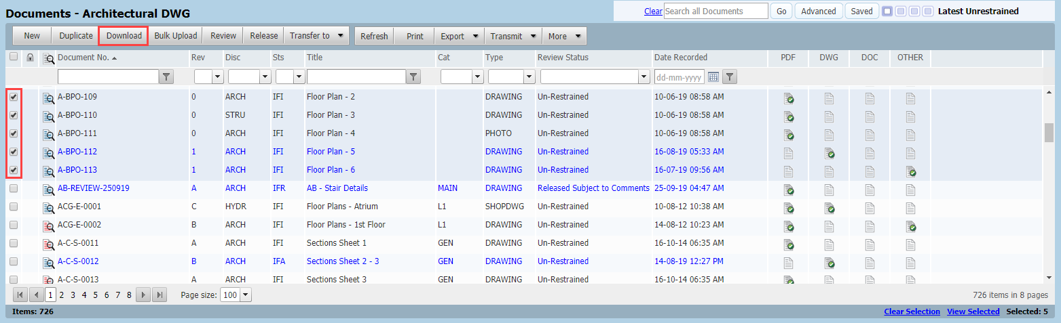Select the fourth layout view square
Viewport: 1061px width, 323px height.
click(x=927, y=11)
